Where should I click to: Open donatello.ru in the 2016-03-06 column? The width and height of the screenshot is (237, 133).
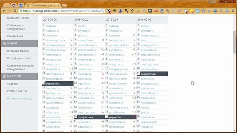pos(53,69)
